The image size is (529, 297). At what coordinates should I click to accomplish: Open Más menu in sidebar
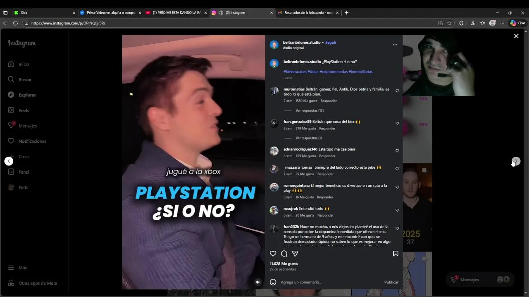tap(17, 268)
